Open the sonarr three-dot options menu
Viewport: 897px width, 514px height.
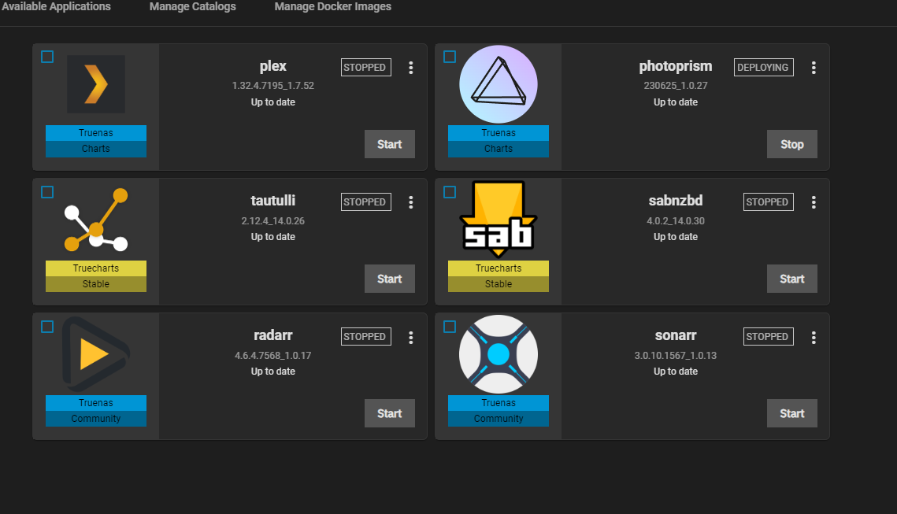[x=814, y=338]
